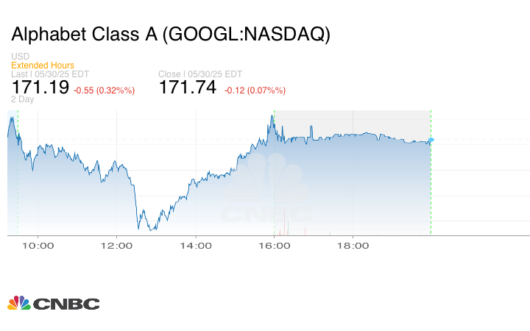Select the Alphabet Class A title
The width and height of the screenshot is (530, 331).
170,35
